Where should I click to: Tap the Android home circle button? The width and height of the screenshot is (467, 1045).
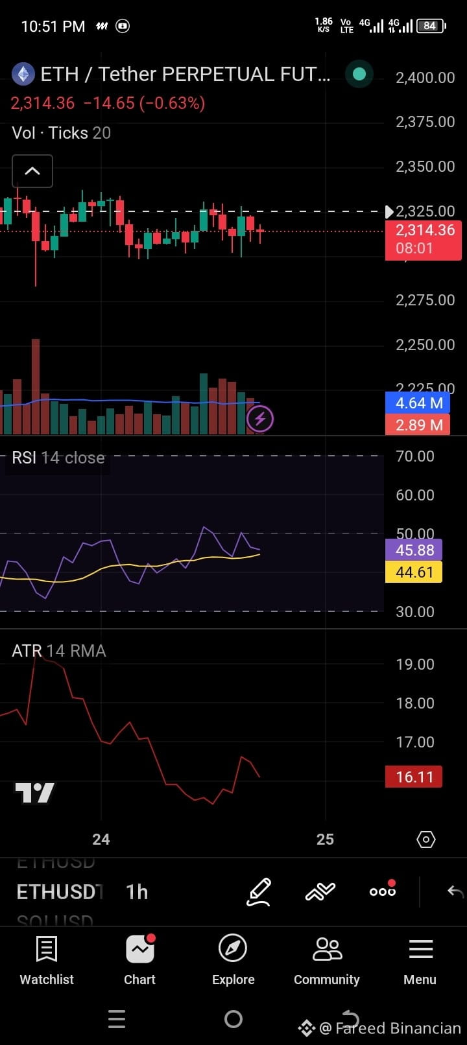pos(233,1019)
